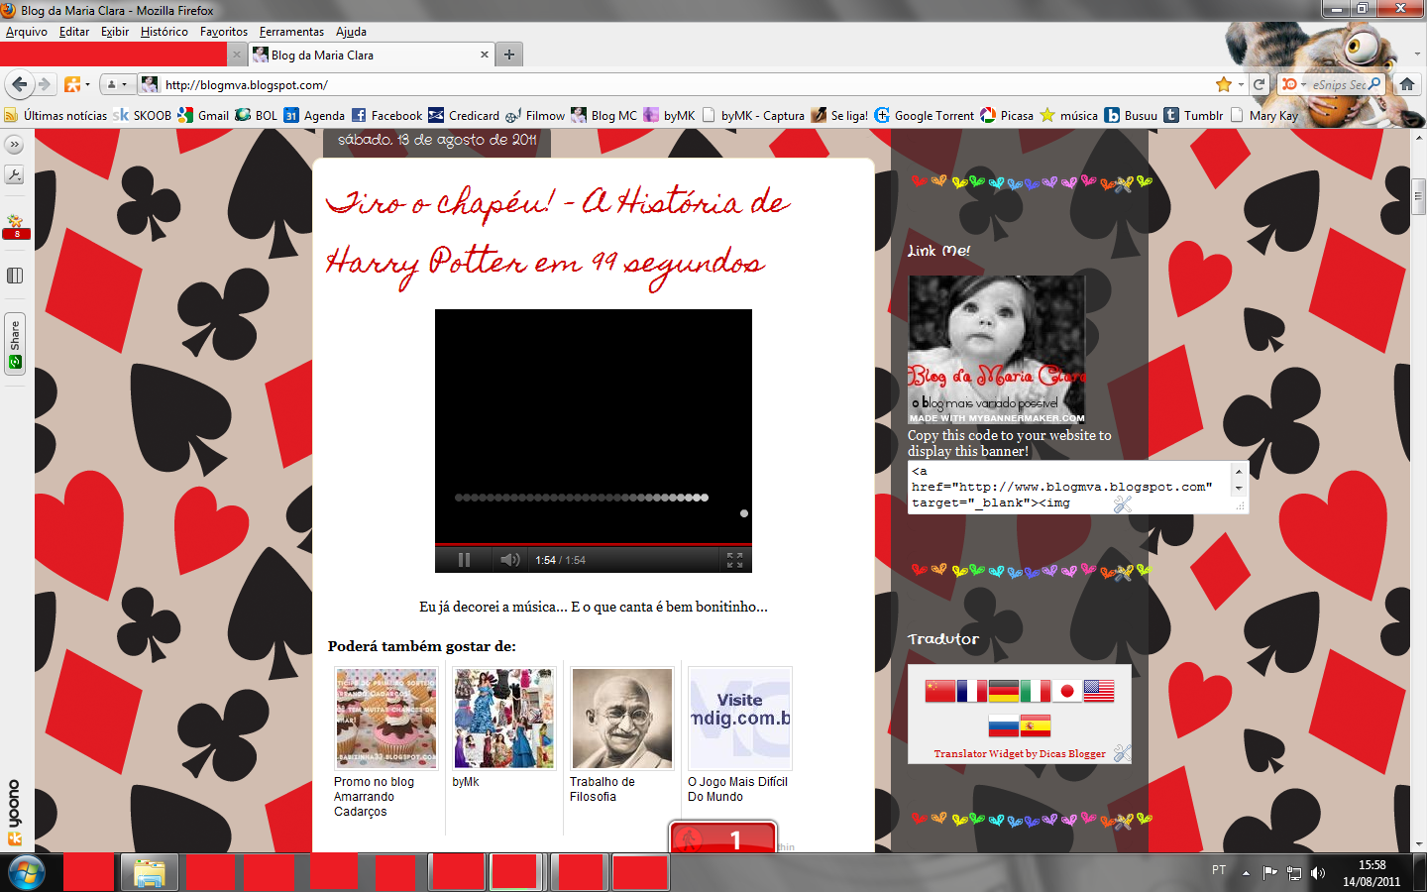Click the page vertical scrollbar thumb
The width and height of the screenshot is (1427, 892).
pyautogui.click(x=1418, y=196)
